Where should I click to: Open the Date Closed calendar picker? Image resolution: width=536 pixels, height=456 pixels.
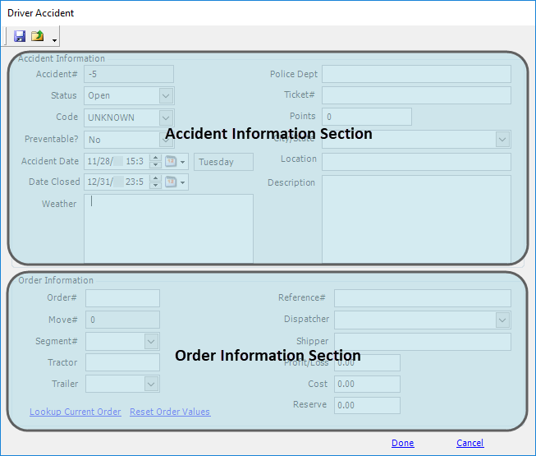coord(172,182)
